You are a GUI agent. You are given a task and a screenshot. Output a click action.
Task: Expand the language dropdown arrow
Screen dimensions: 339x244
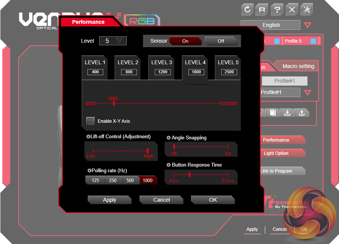click(308, 25)
